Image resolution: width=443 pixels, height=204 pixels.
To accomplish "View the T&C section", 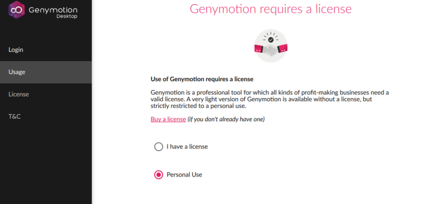I will click(x=15, y=116).
